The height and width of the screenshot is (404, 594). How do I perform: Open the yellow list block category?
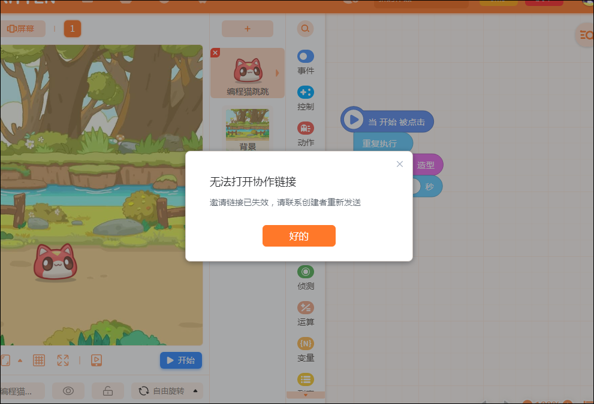[306, 379]
